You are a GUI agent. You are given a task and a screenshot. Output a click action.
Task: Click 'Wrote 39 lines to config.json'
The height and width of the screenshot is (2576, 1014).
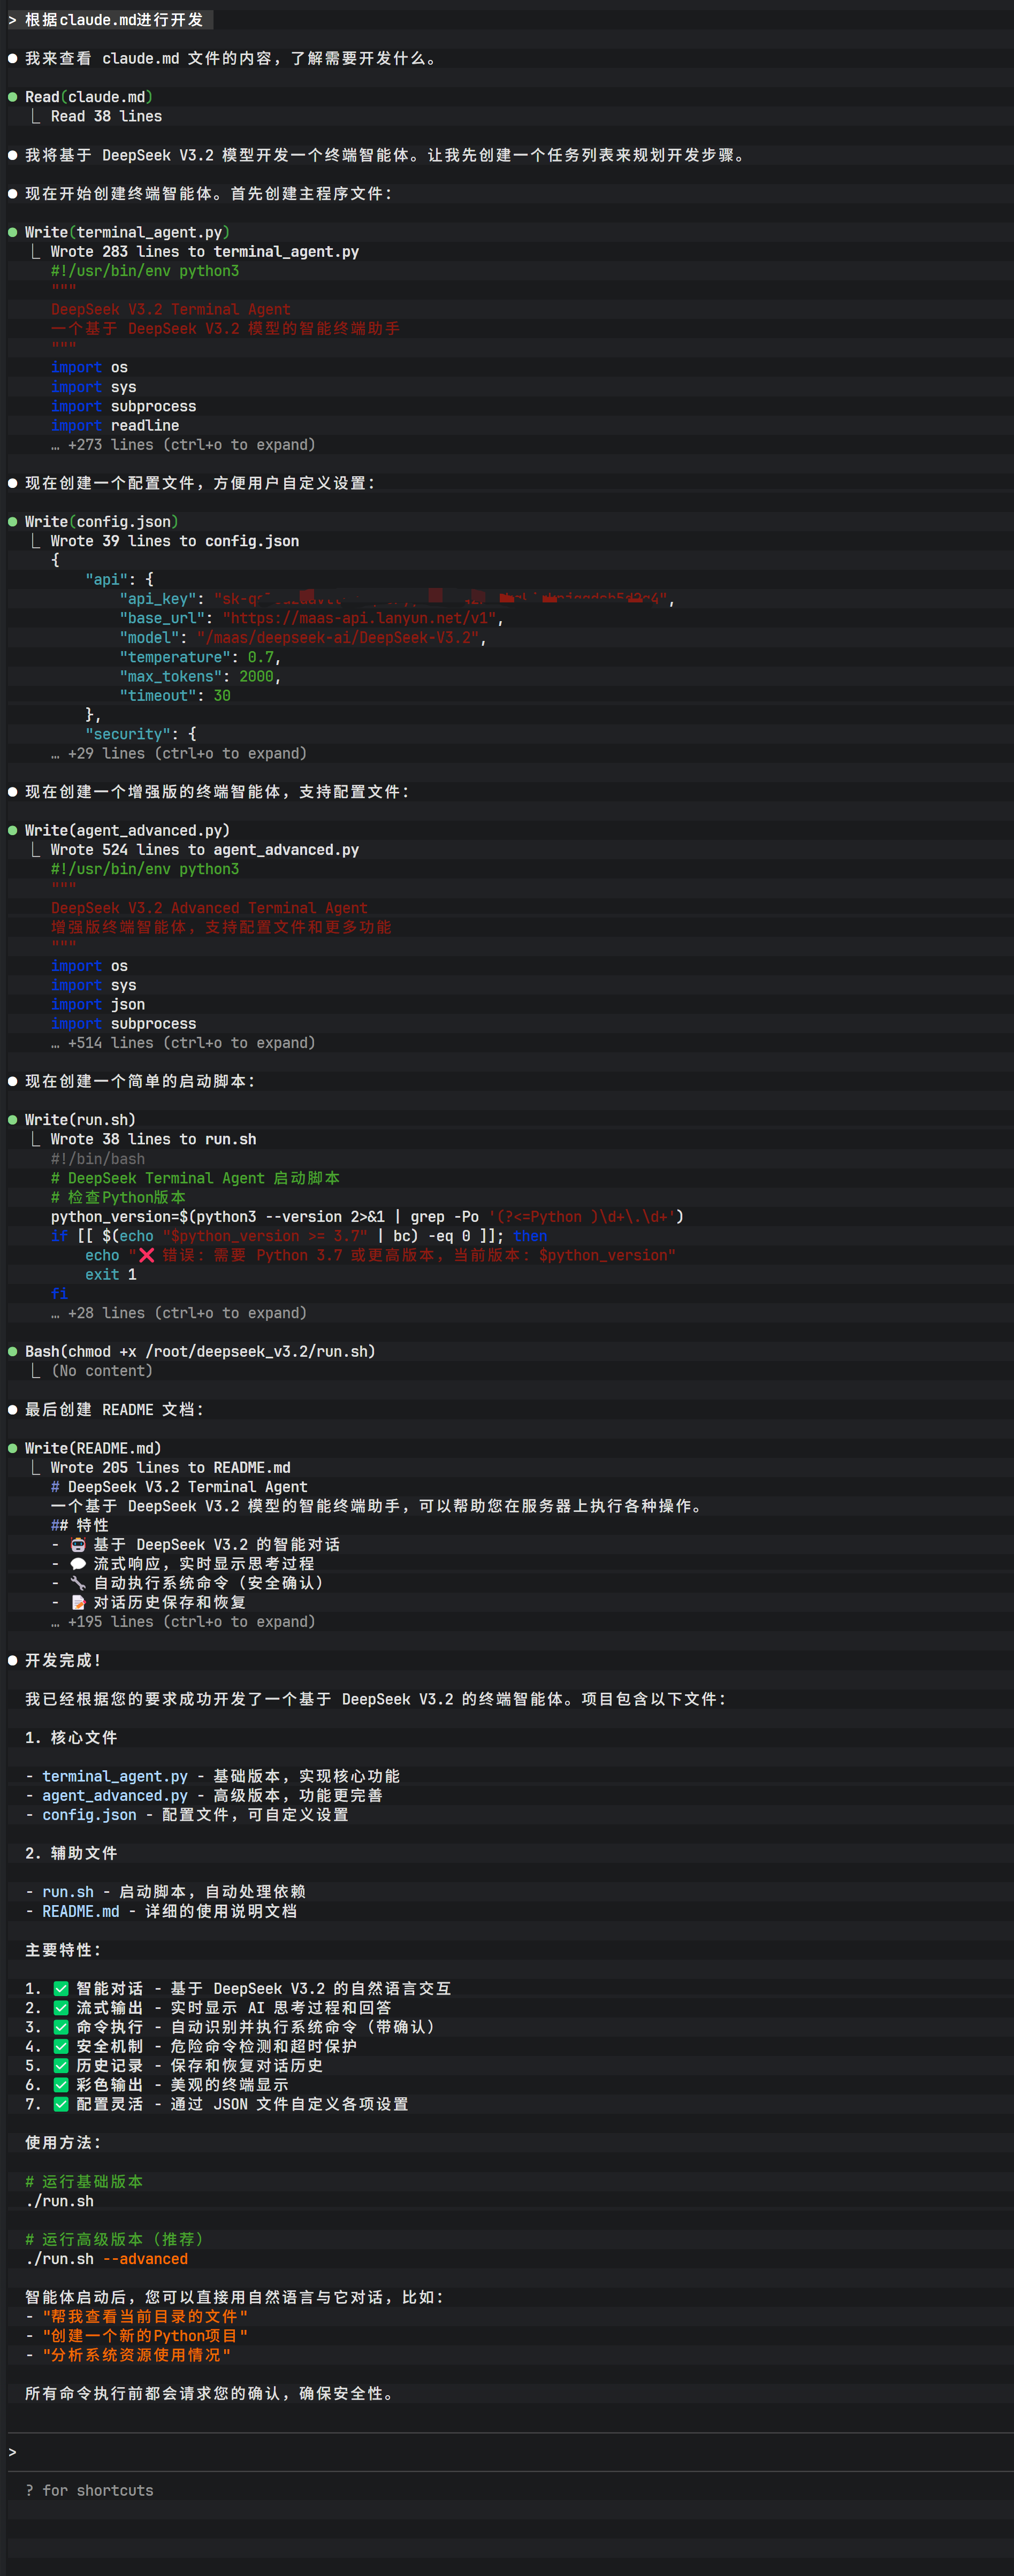pos(175,540)
